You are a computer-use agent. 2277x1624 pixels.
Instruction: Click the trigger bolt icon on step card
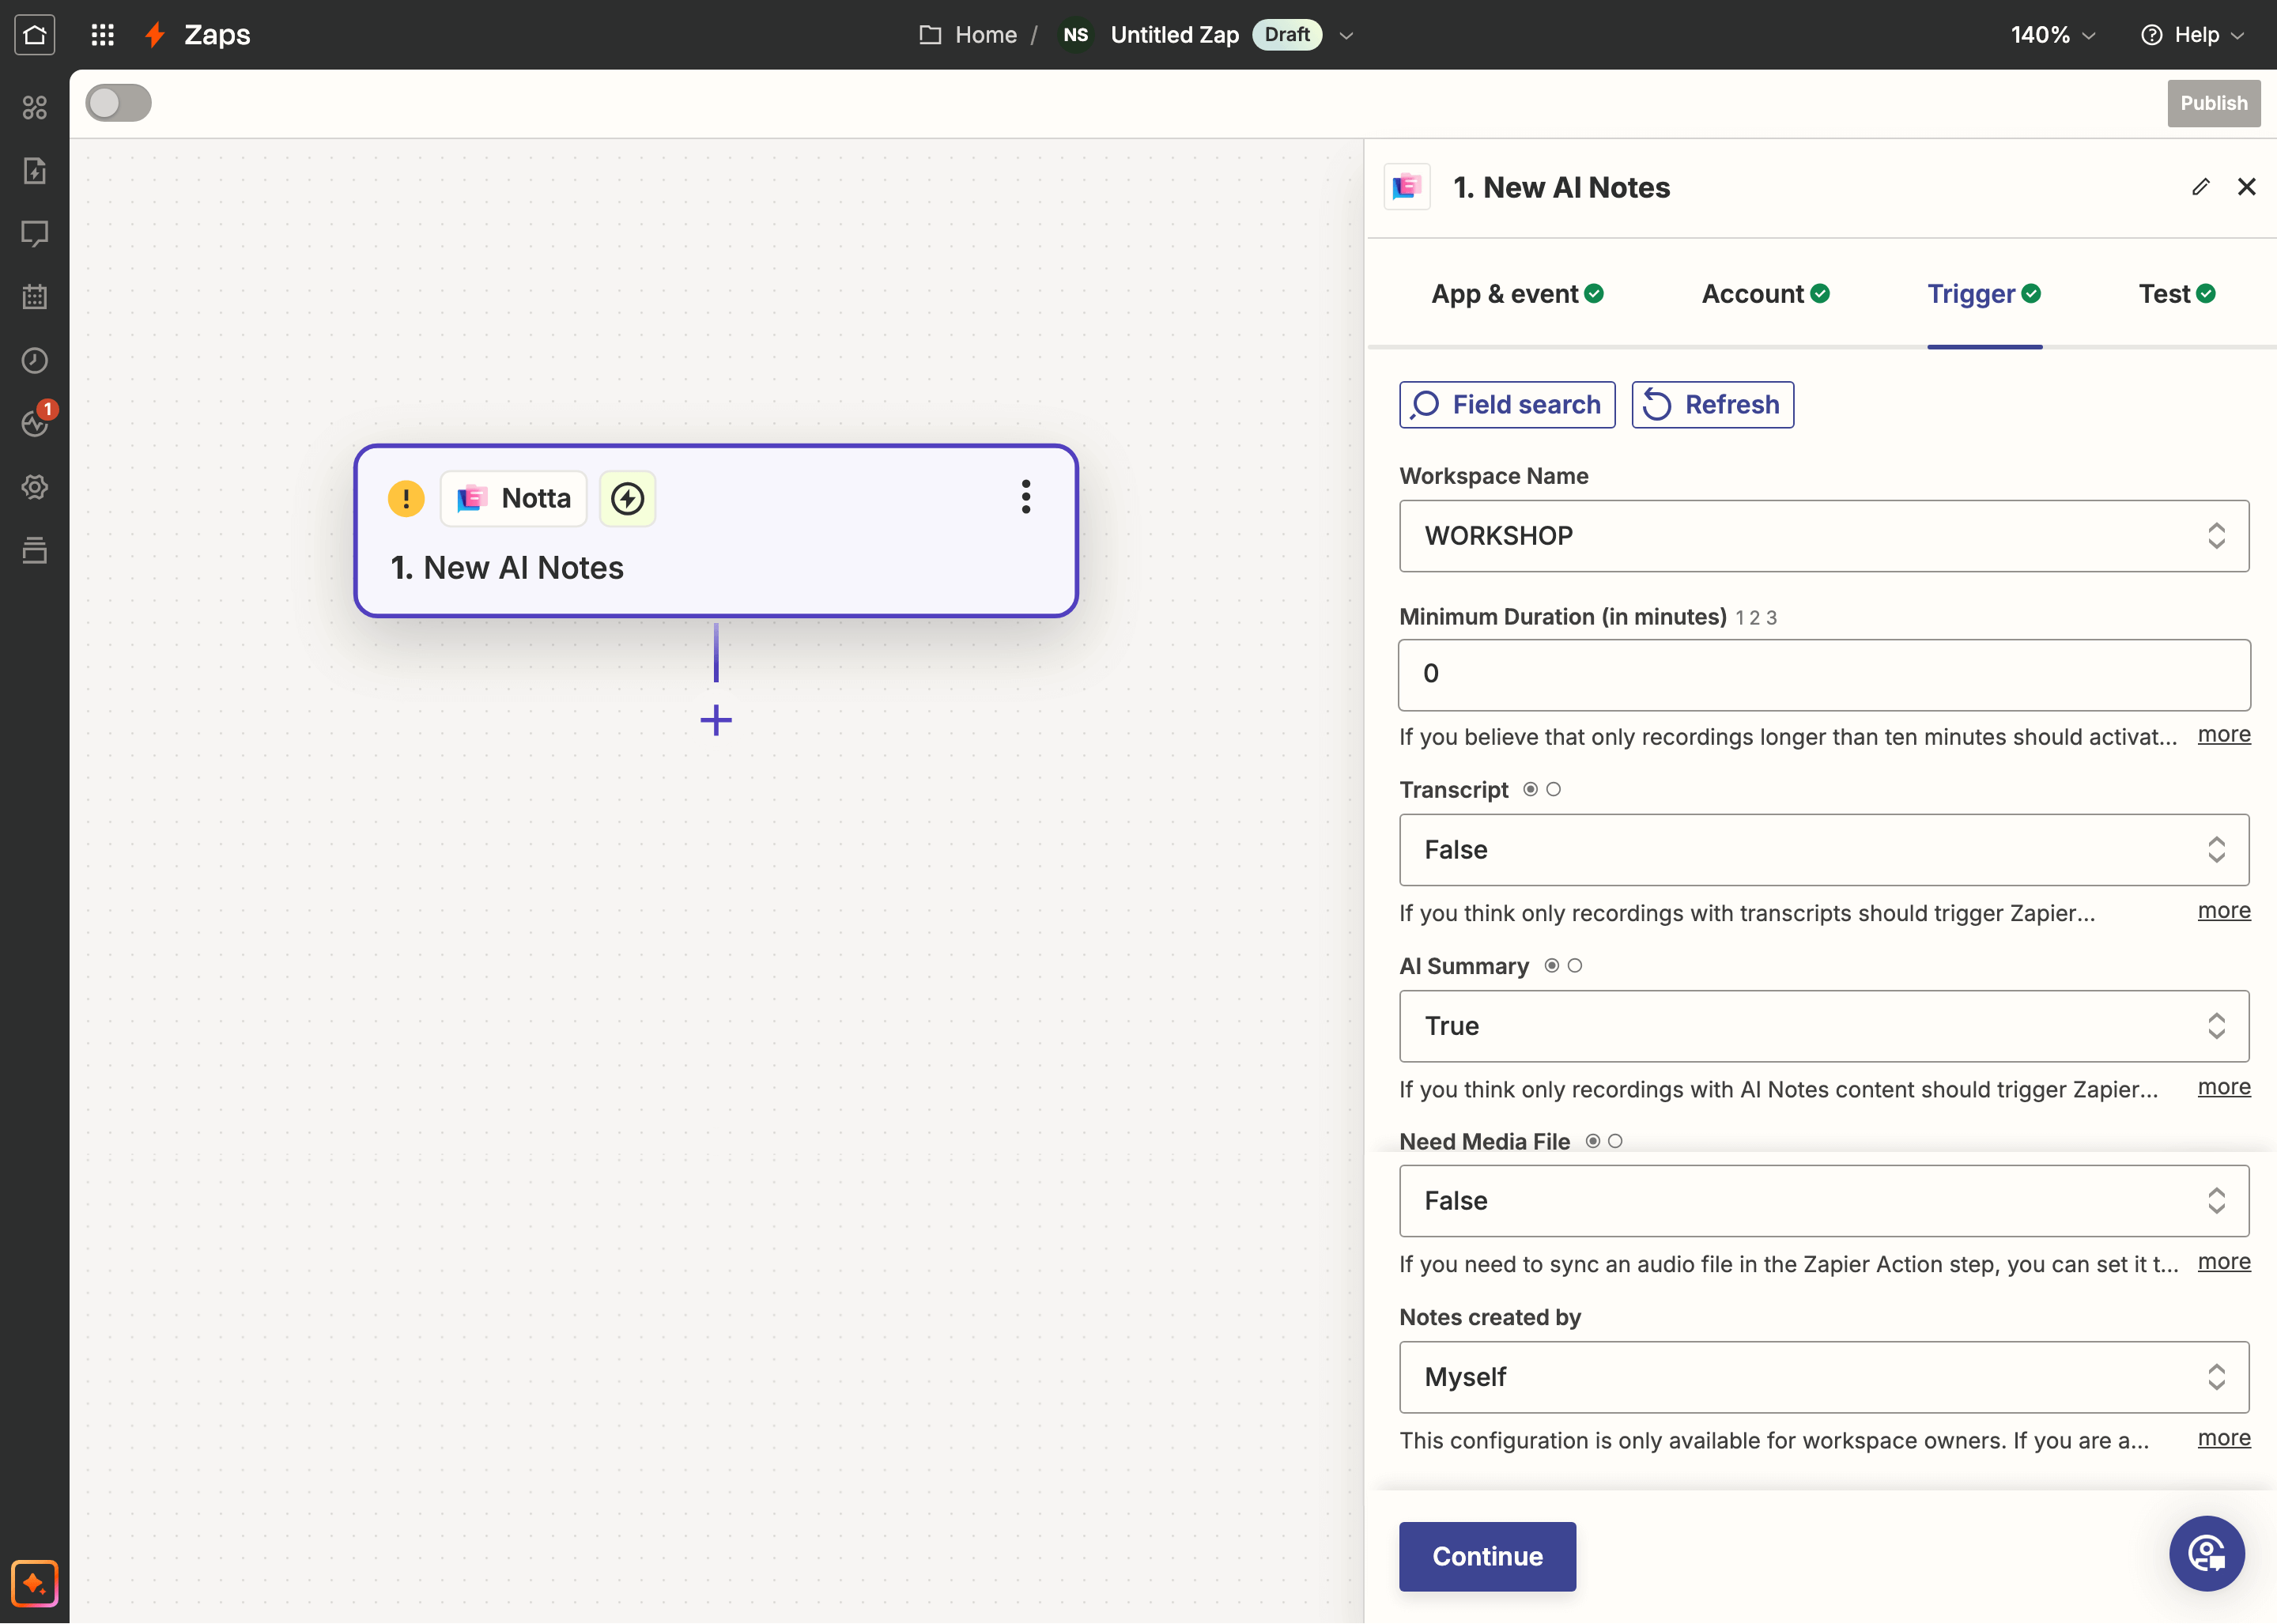click(x=627, y=498)
